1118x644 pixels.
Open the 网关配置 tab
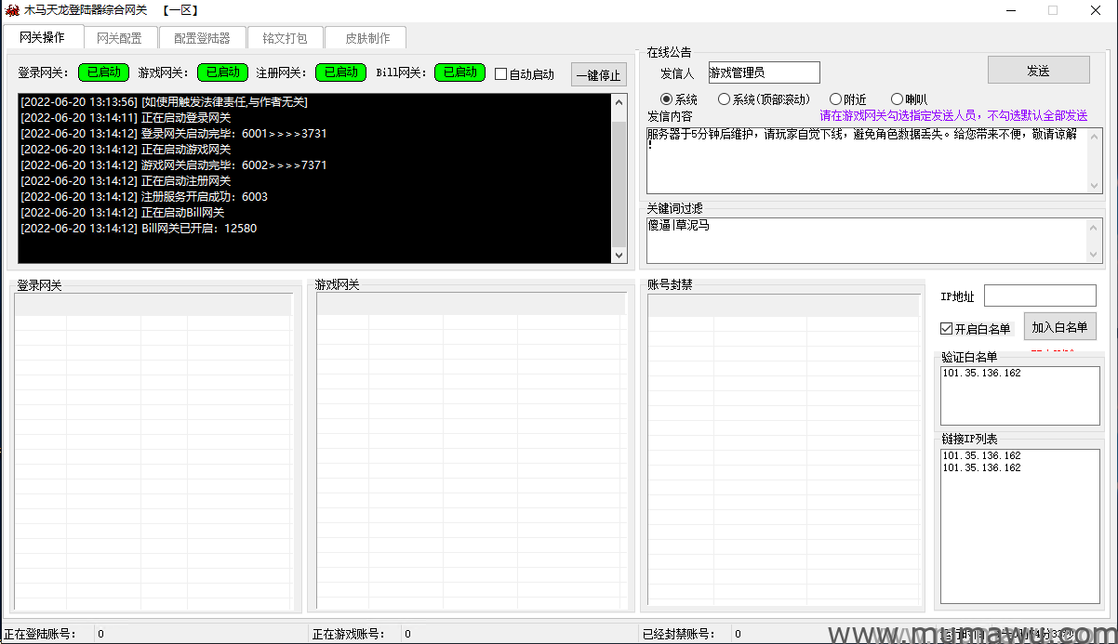click(120, 38)
